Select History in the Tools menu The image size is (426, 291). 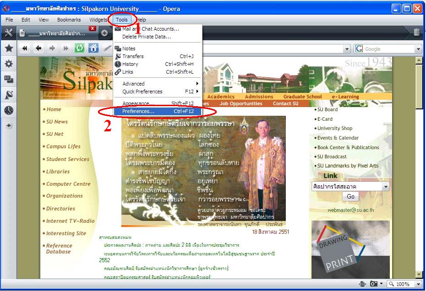tap(158, 64)
